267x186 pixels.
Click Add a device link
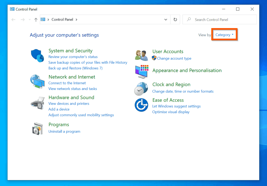(59, 109)
